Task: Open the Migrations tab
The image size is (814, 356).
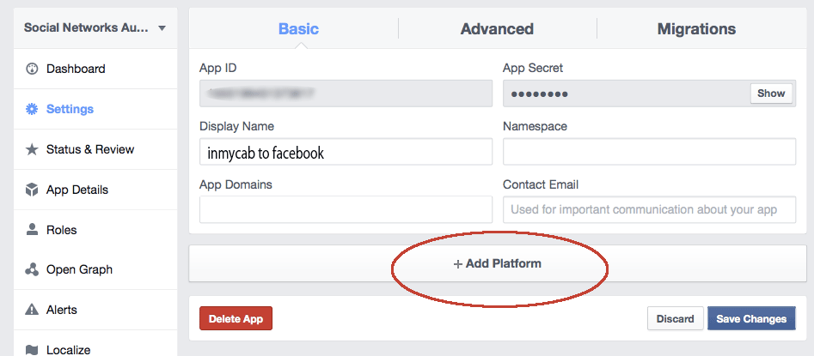Action: tap(696, 29)
